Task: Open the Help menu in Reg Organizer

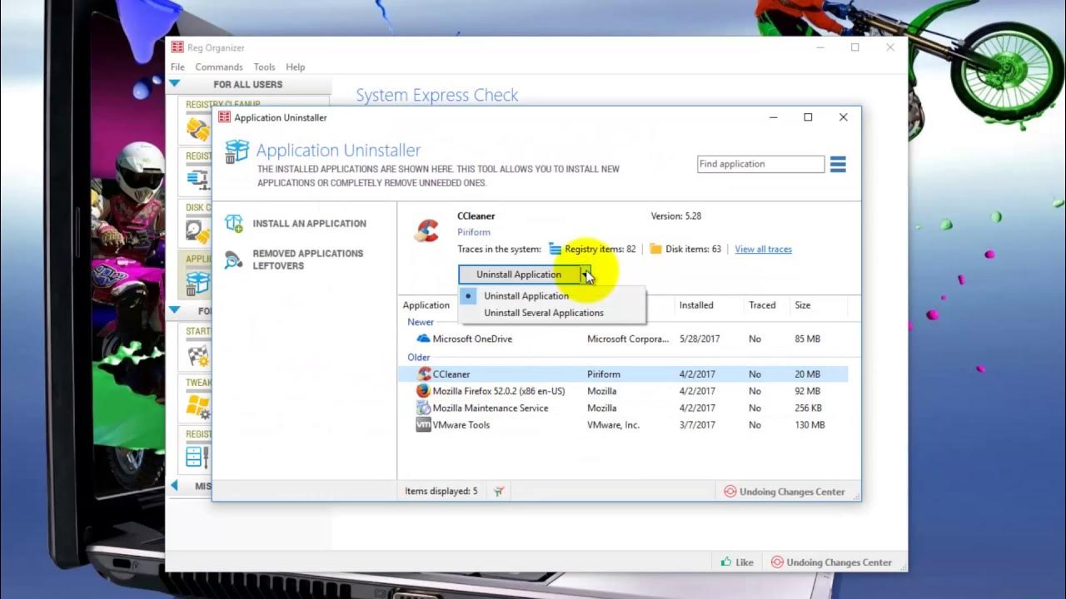Action: tap(296, 67)
